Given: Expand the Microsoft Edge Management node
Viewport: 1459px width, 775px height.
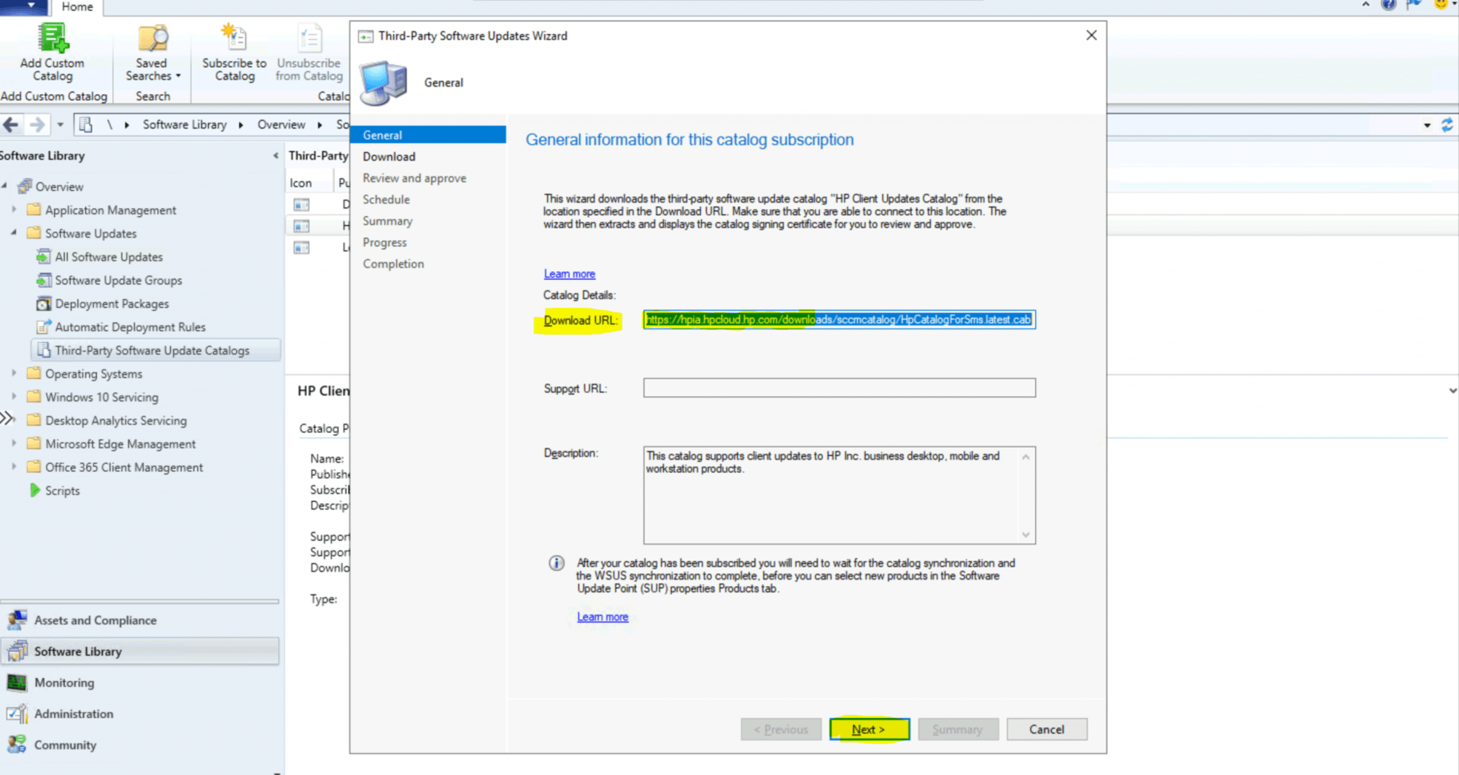Looking at the screenshot, I should [x=14, y=443].
